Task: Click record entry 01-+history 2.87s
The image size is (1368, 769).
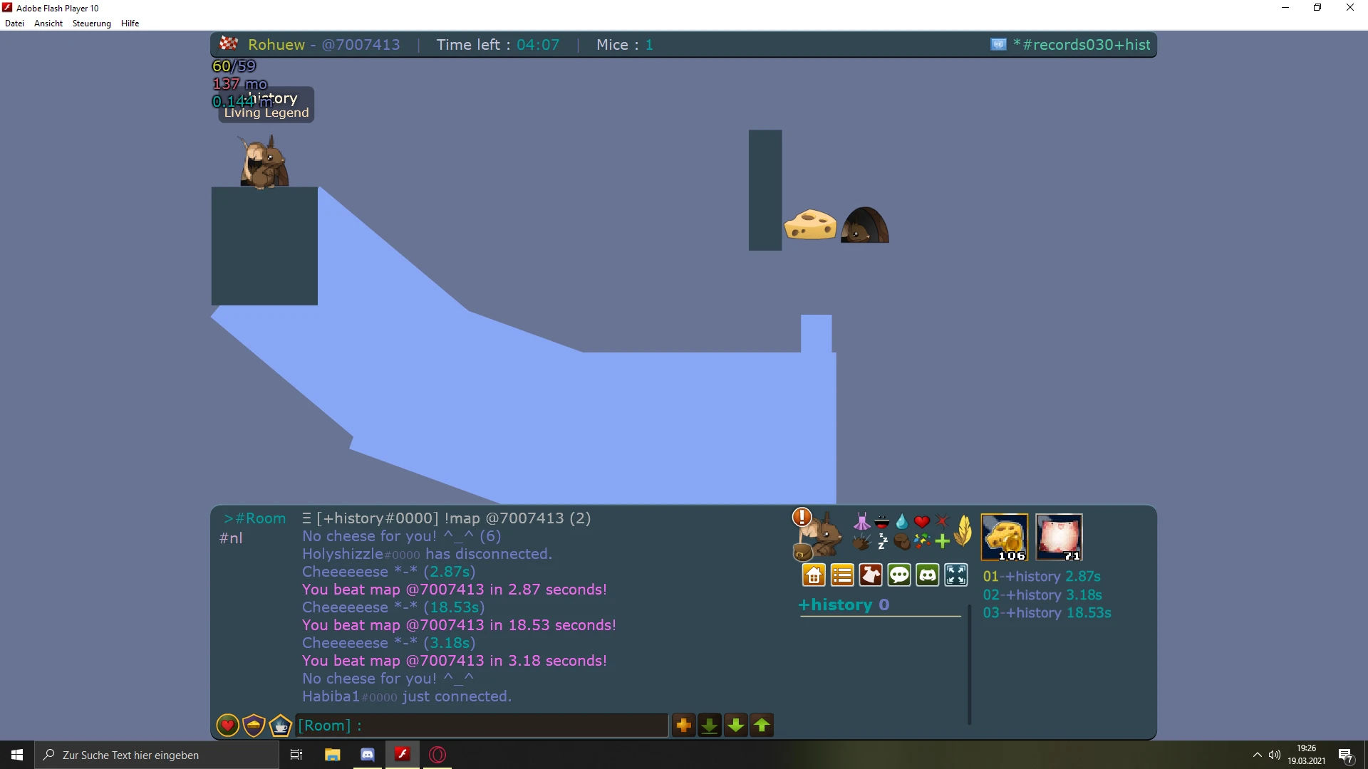Action: [x=1042, y=577]
